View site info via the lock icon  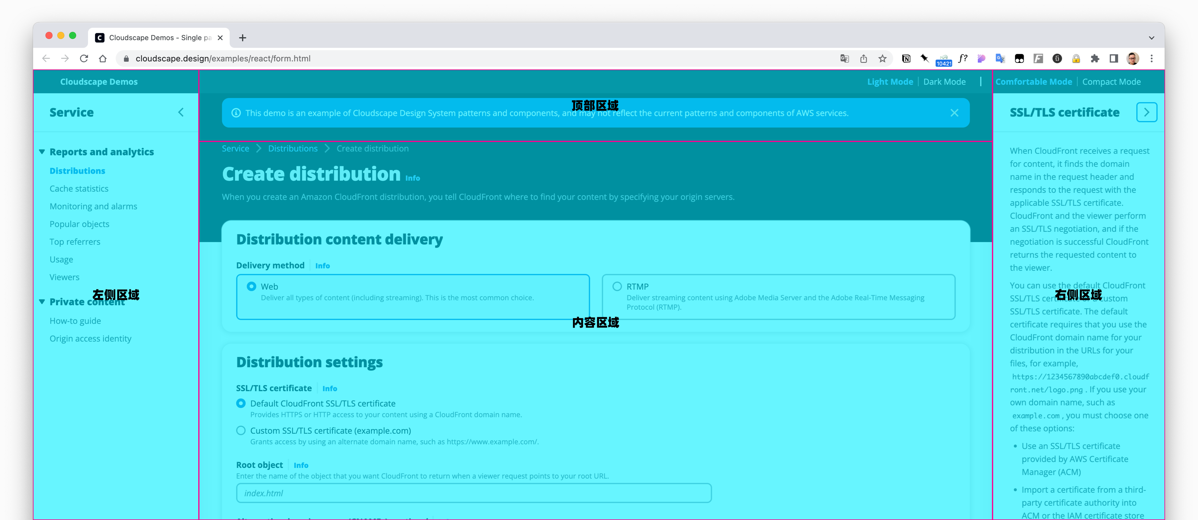coord(126,59)
